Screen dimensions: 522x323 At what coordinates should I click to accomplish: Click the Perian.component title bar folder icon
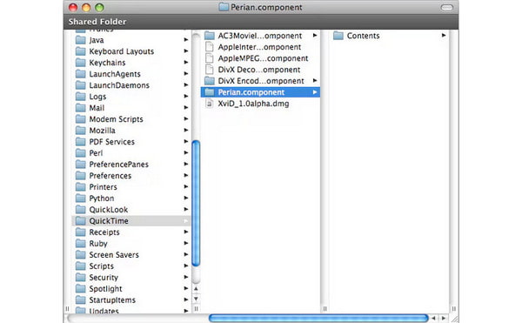coord(224,7)
